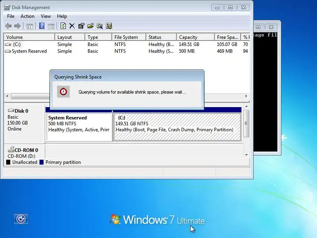The height and width of the screenshot is (238, 317).
Task: Open Help with the blue question icon
Action: (x=42, y=26)
